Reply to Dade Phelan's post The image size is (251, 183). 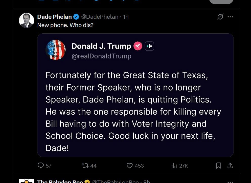point(41,166)
